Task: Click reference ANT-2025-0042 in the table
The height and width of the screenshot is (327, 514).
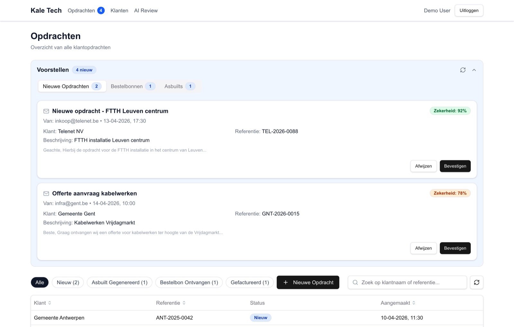Action: point(174,318)
